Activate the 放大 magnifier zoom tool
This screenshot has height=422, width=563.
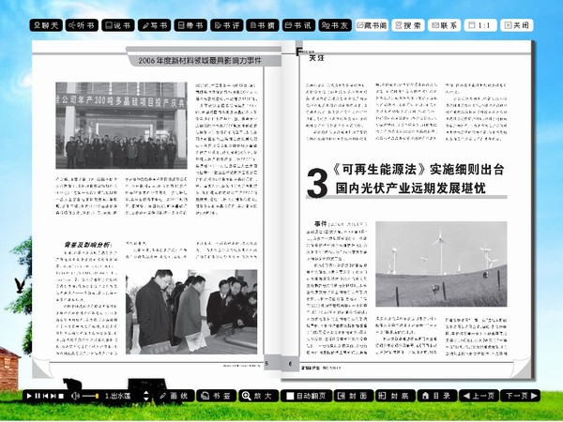click(259, 396)
